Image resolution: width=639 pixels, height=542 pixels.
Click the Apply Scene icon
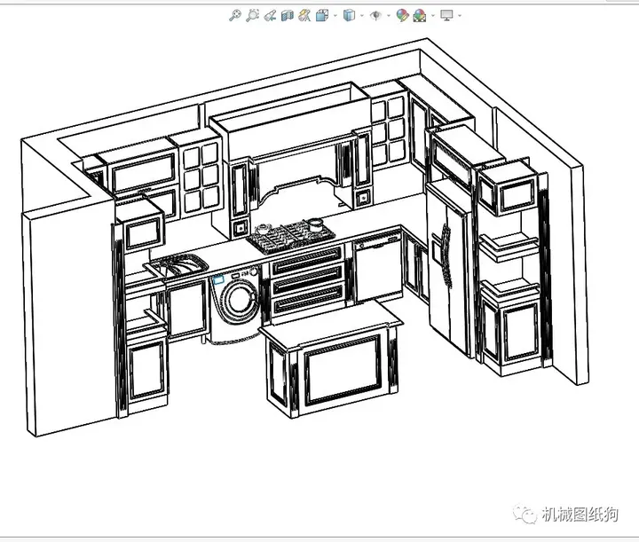point(419,15)
